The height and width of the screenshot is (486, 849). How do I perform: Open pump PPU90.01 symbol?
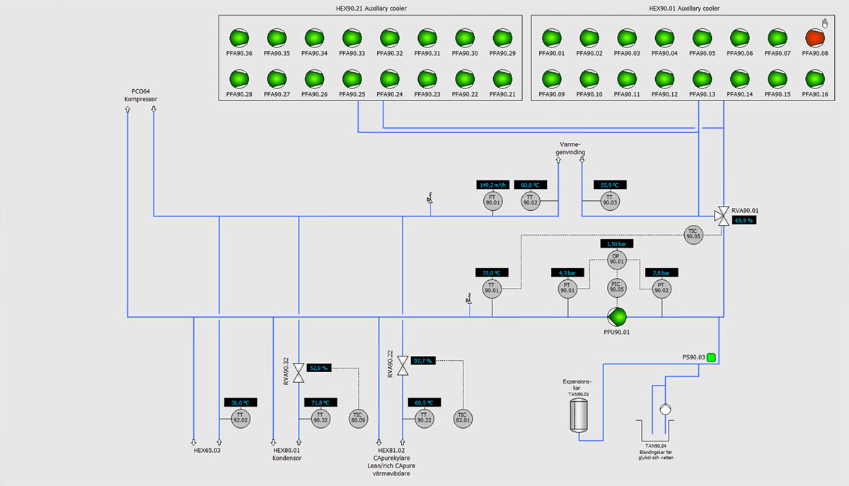(616, 316)
